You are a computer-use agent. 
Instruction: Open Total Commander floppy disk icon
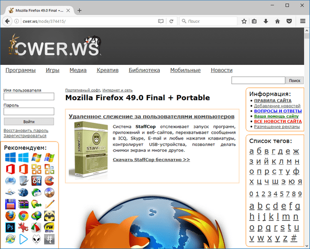(x=10, y=204)
